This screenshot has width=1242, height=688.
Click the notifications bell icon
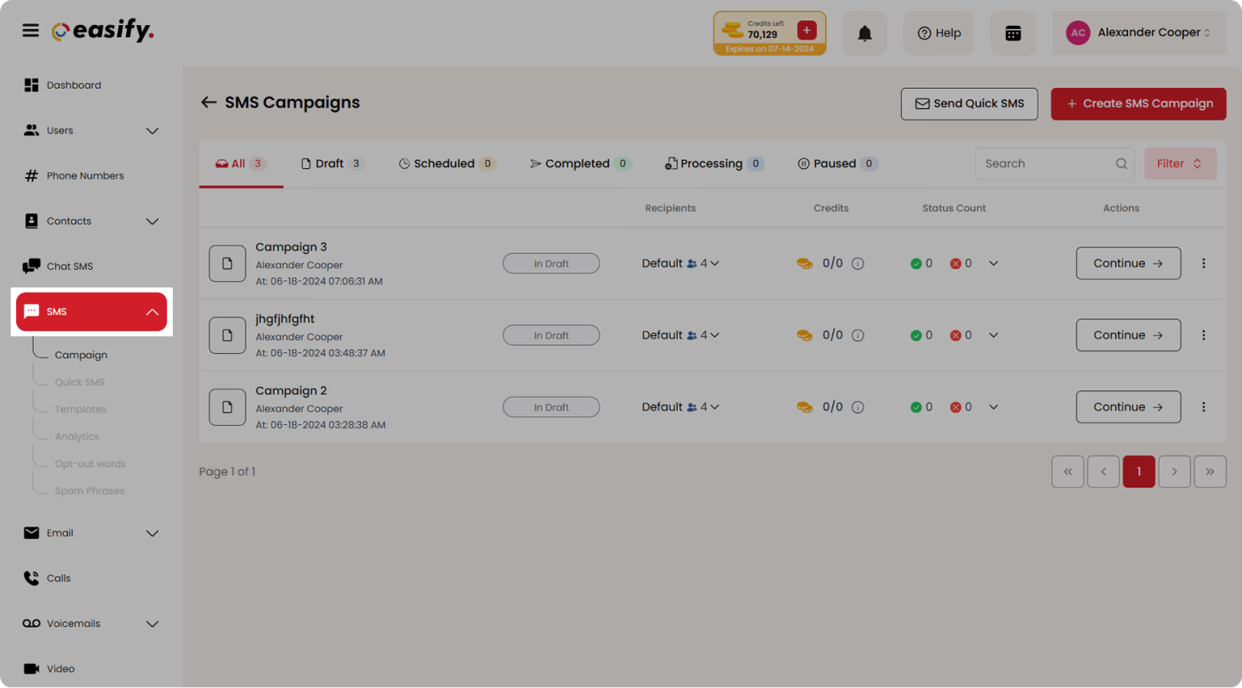click(x=864, y=33)
